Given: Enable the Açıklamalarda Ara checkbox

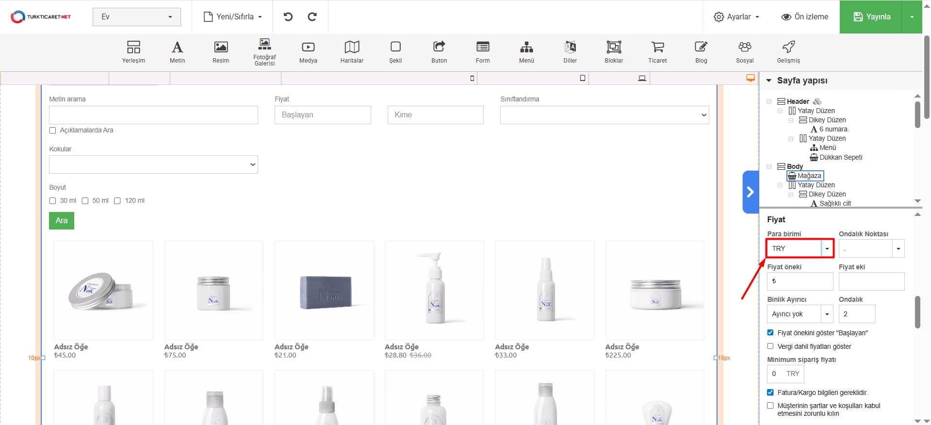Looking at the screenshot, I should tap(53, 131).
